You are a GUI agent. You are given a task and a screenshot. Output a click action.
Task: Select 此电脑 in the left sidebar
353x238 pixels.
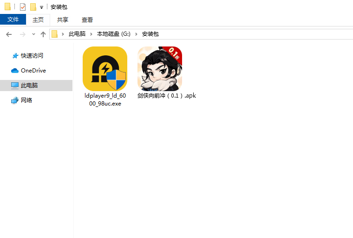29,86
